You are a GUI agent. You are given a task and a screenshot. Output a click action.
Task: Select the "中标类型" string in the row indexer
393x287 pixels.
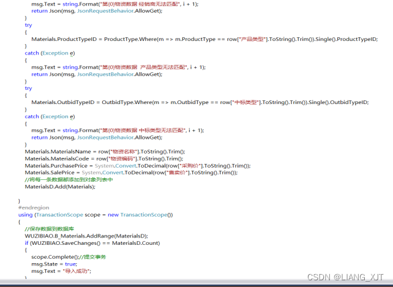click(246, 102)
